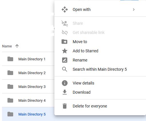
Task: Click the Move to folder icon
Action: 64,42
